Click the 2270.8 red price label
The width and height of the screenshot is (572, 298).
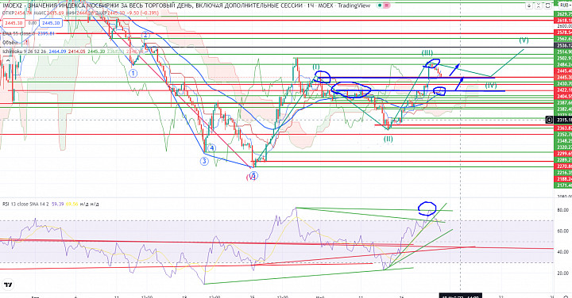(x=564, y=166)
